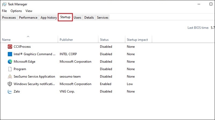Sort by the Status column header
The image size is (215, 120).
[x=104, y=40]
